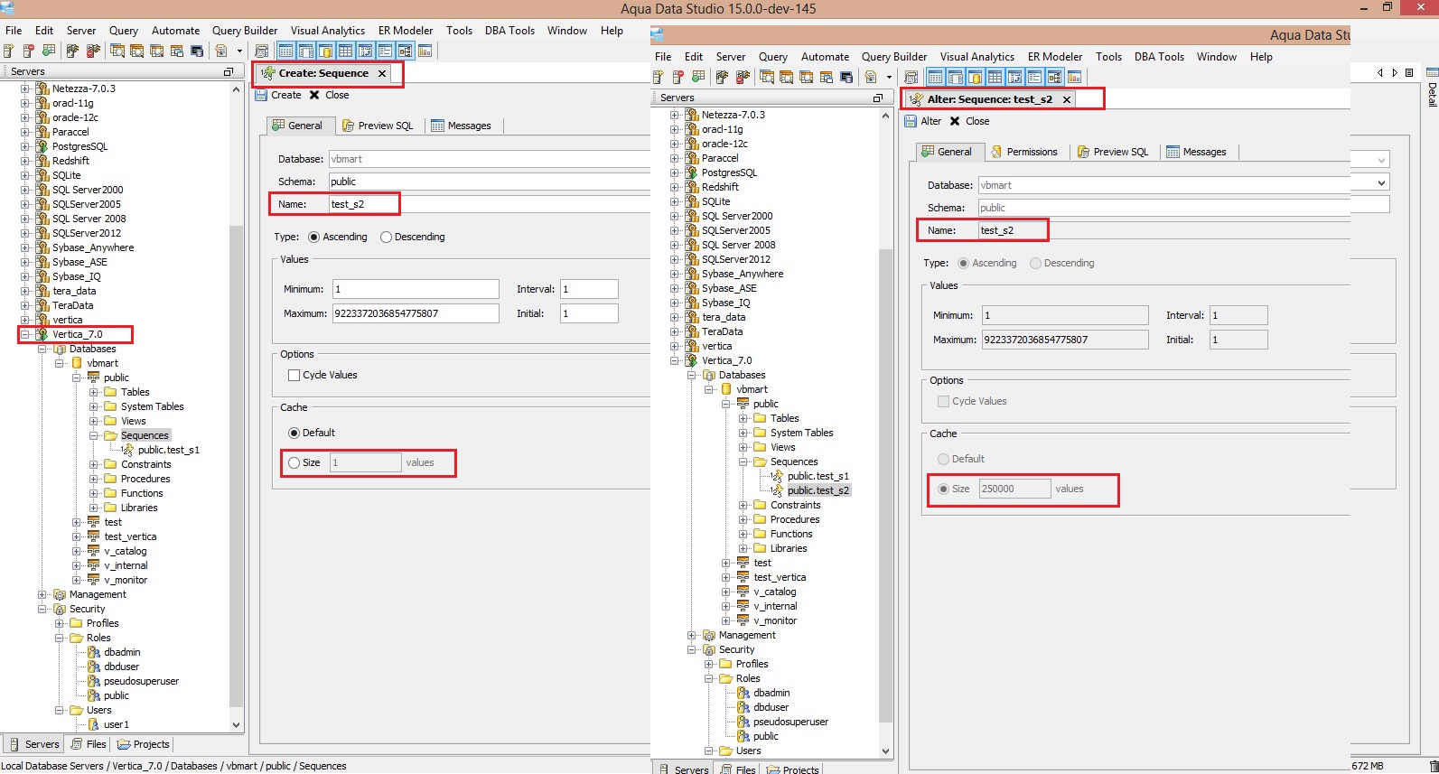Expand Tables folder under public in left tree

click(x=94, y=392)
